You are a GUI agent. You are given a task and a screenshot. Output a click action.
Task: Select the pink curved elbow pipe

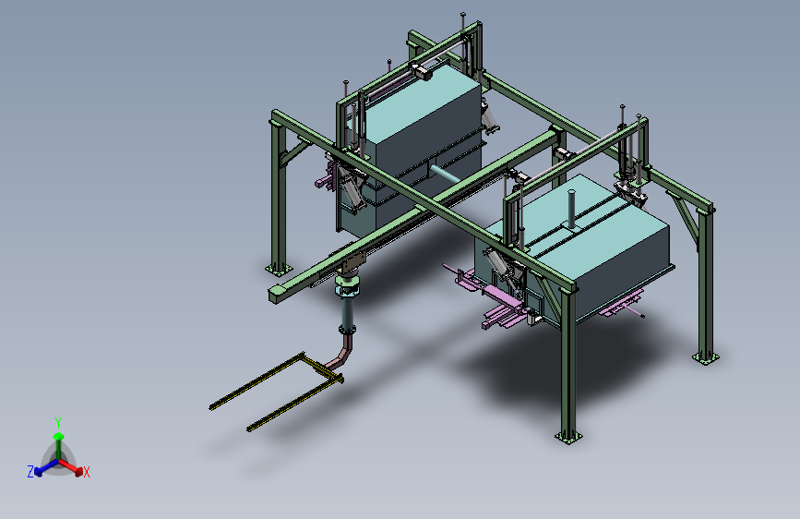343,350
